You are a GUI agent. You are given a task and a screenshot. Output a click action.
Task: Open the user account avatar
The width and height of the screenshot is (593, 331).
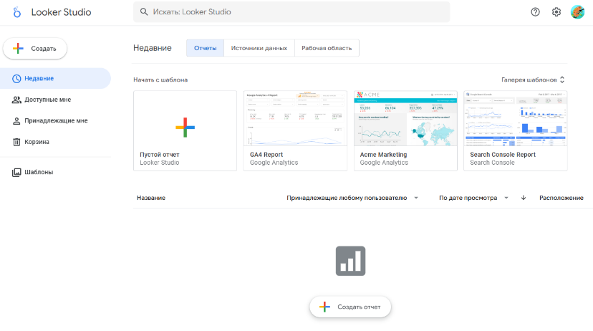click(x=577, y=12)
